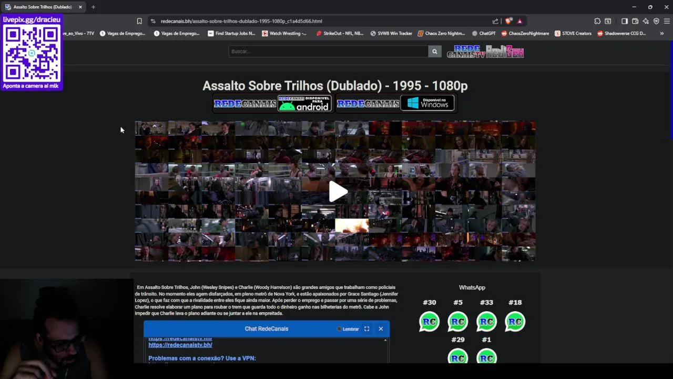Click the search magnifier button

pos(434,52)
